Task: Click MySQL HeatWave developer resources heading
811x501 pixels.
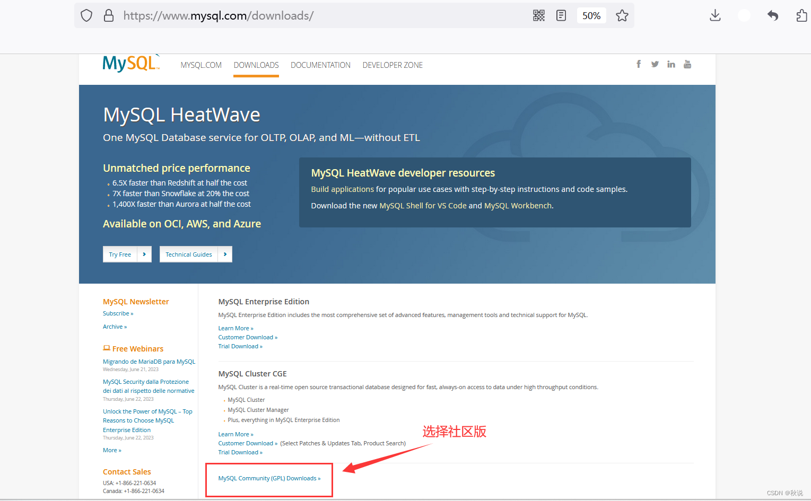Action: coord(403,173)
